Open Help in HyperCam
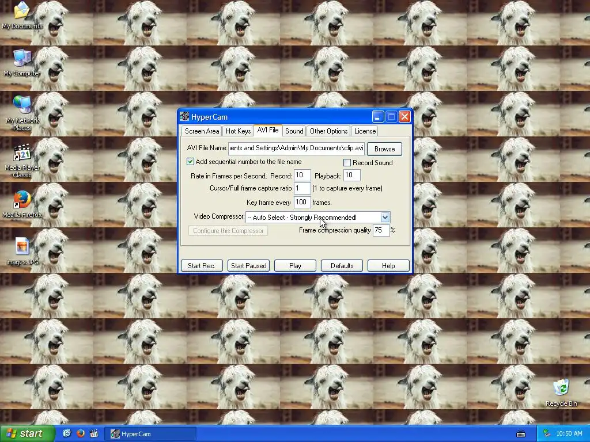Image resolution: width=590 pixels, height=442 pixels. [x=388, y=266]
